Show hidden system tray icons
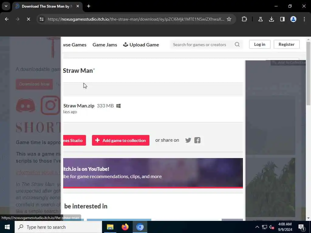Viewport: 311px width, 233px height. coord(257,227)
